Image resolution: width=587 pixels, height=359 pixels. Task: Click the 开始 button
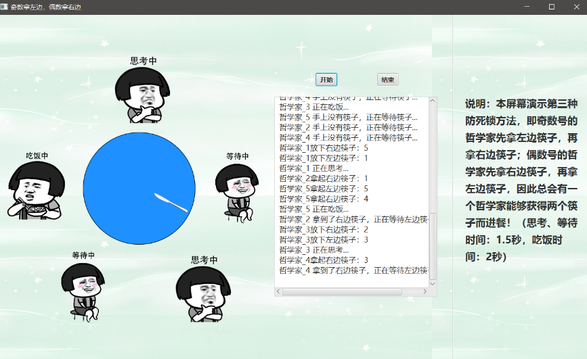point(326,80)
